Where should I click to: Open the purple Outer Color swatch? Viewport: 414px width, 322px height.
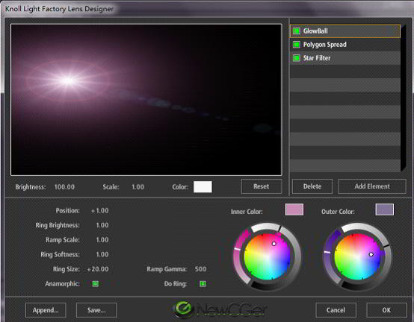[384, 209]
